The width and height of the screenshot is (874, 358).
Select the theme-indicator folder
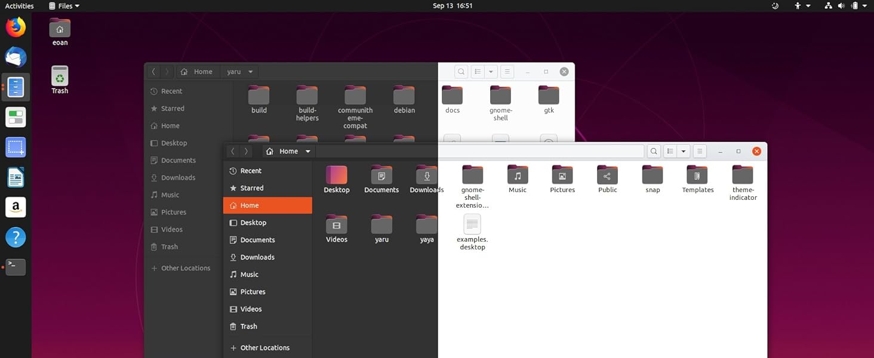click(743, 183)
